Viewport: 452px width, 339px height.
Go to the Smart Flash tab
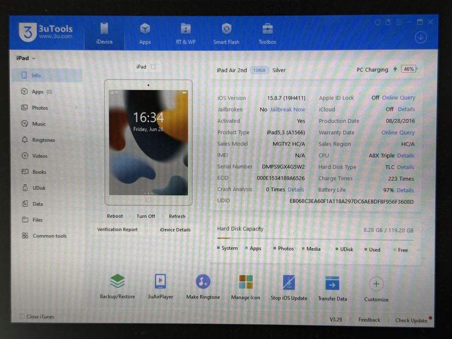pos(226,34)
